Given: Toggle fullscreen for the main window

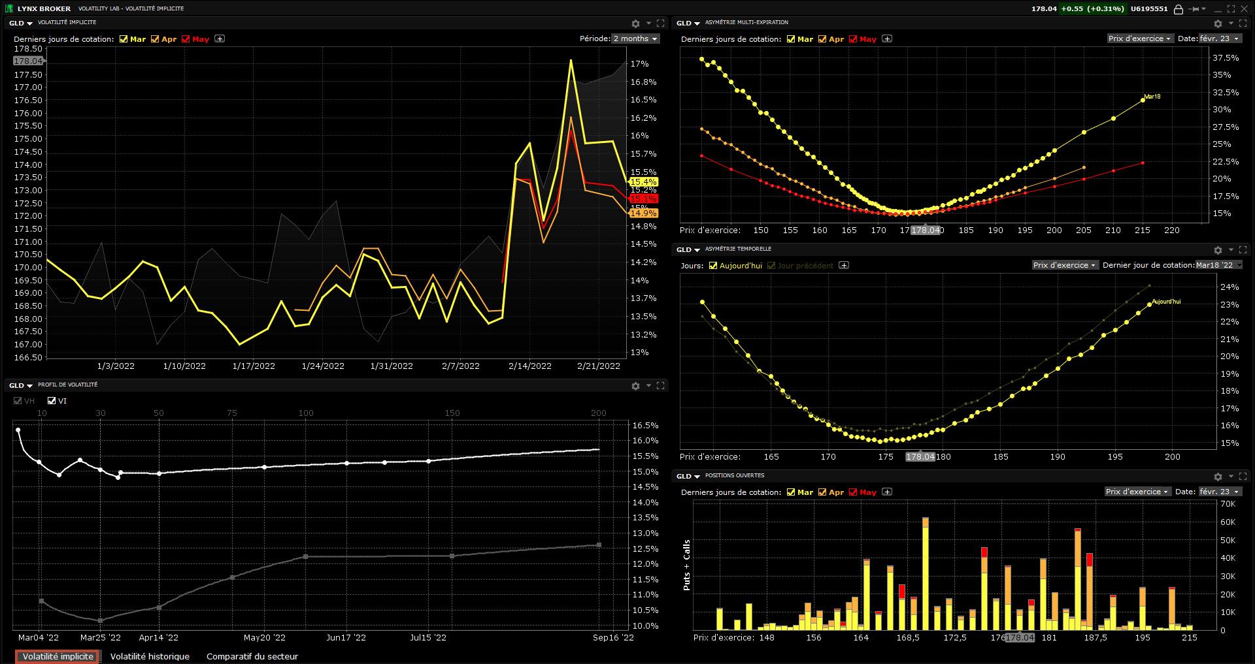Looking at the screenshot, I should pos(1231,8).
